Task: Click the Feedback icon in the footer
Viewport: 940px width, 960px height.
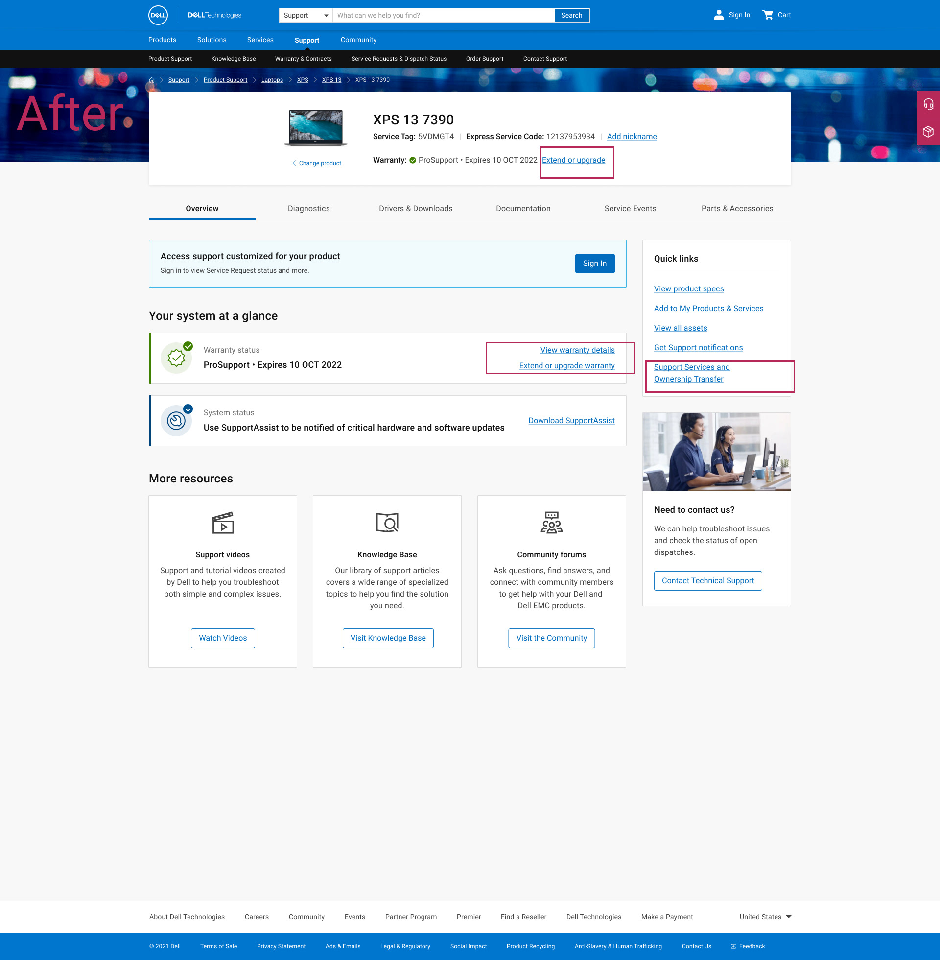Action: click(x=733, y=946)
